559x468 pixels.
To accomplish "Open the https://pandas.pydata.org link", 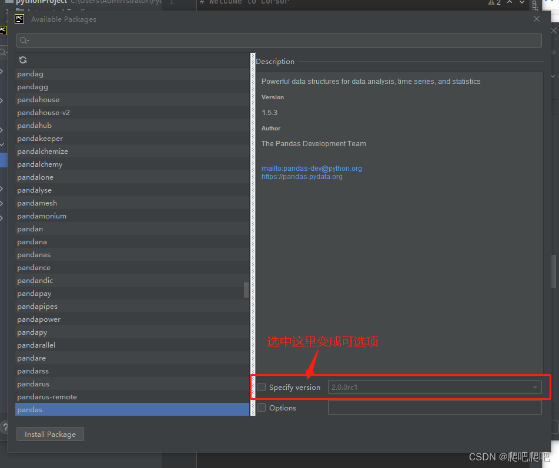I will (302, 177).
